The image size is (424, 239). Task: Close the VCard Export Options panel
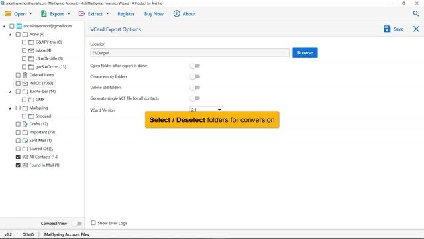[416, 29]
